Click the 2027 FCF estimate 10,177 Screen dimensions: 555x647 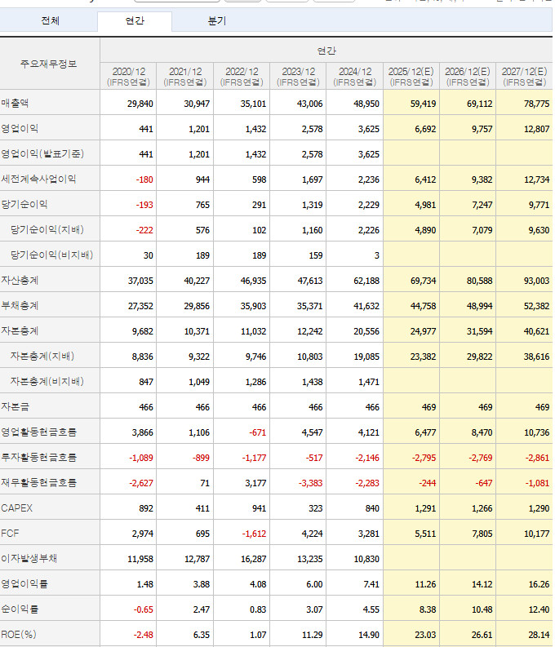coord(536,534)
